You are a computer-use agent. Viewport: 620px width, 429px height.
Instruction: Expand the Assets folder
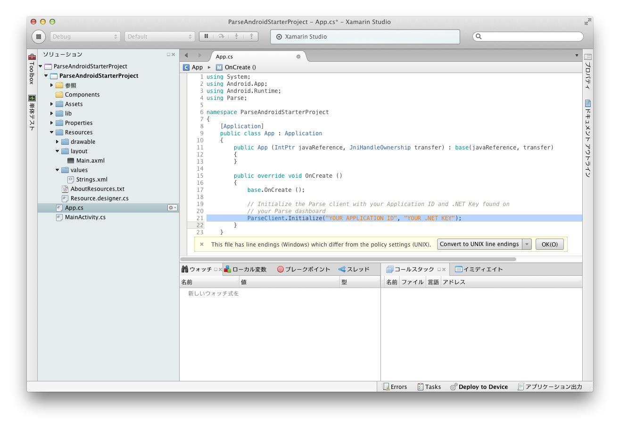pos(52,104)
